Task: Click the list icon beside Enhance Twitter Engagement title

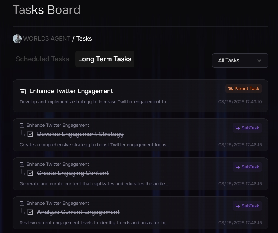Action: 23,91
